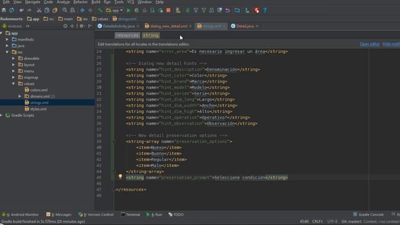400x225 pixels.
Task: Click the Cut scissors icon
Action: [39, 11]
